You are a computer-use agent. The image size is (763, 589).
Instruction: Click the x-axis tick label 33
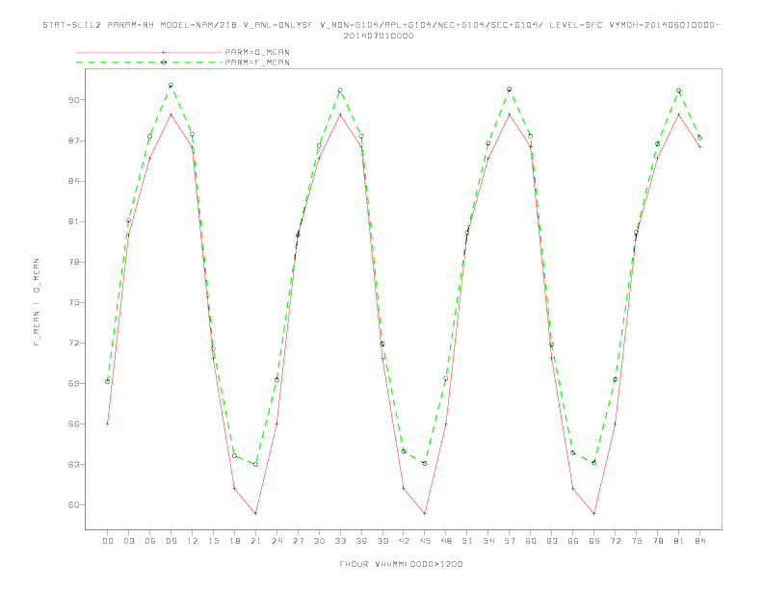point(340,541)
